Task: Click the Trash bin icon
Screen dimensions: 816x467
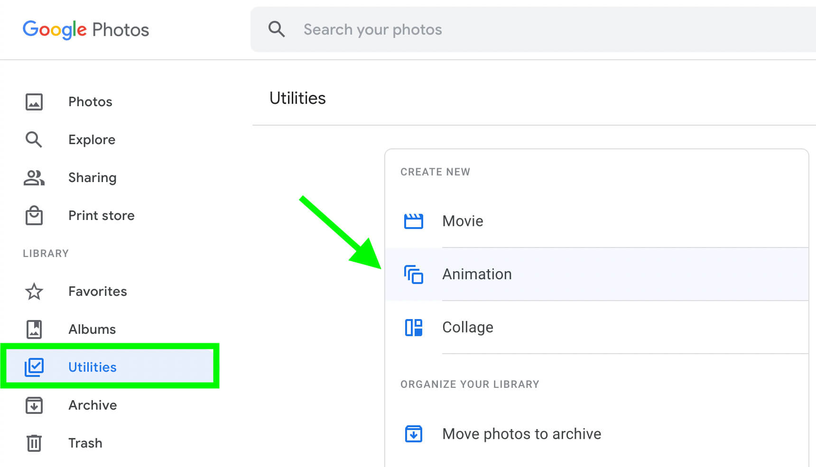Action: (34, 443)
